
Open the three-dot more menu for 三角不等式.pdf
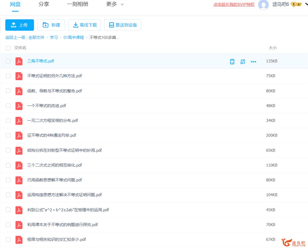253,61
